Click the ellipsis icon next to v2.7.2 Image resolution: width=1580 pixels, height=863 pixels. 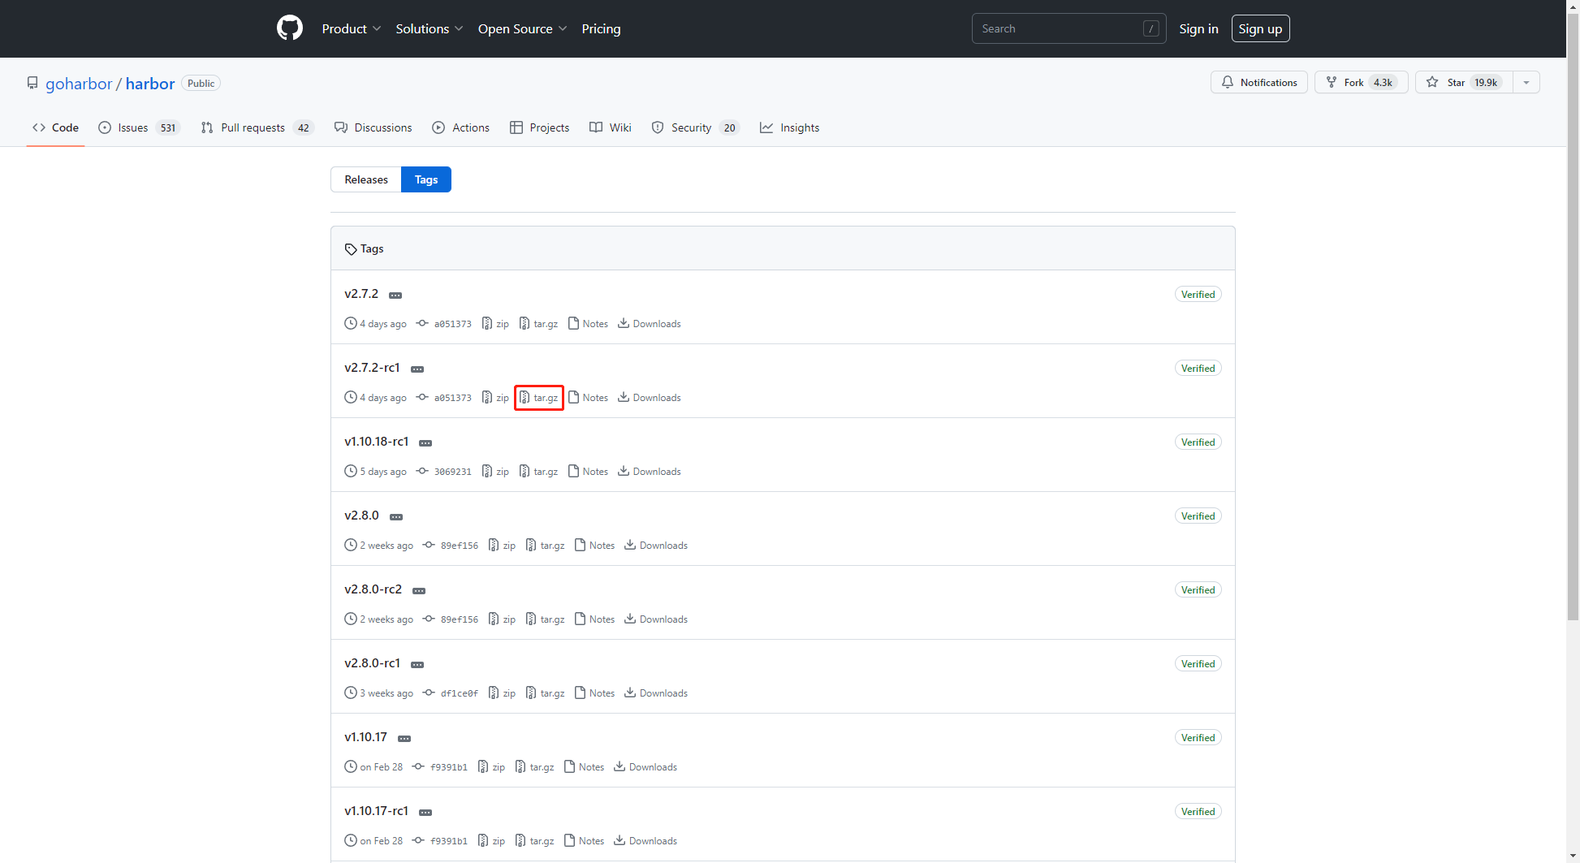[x=395, y=296]
